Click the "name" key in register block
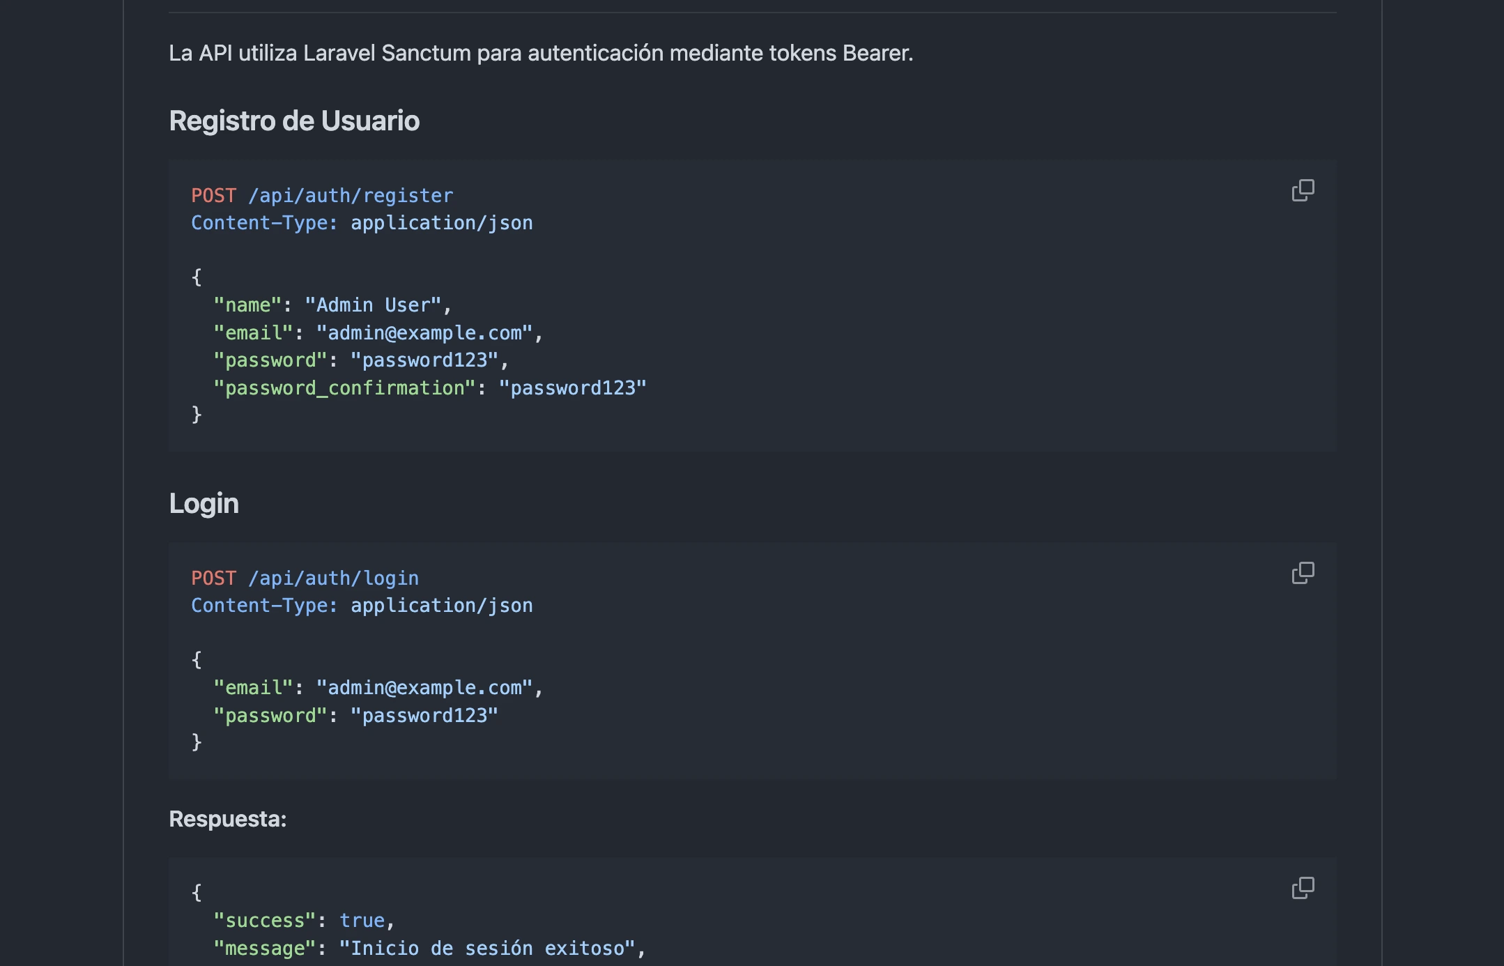 click(x=247, y=305)
